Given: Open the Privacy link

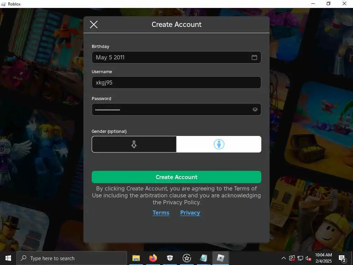Looking at the screenshot, I should 190,213.
